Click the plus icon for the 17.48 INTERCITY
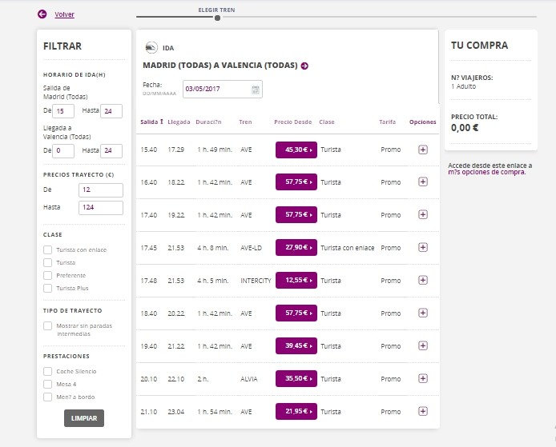 [x=423, y=281]
